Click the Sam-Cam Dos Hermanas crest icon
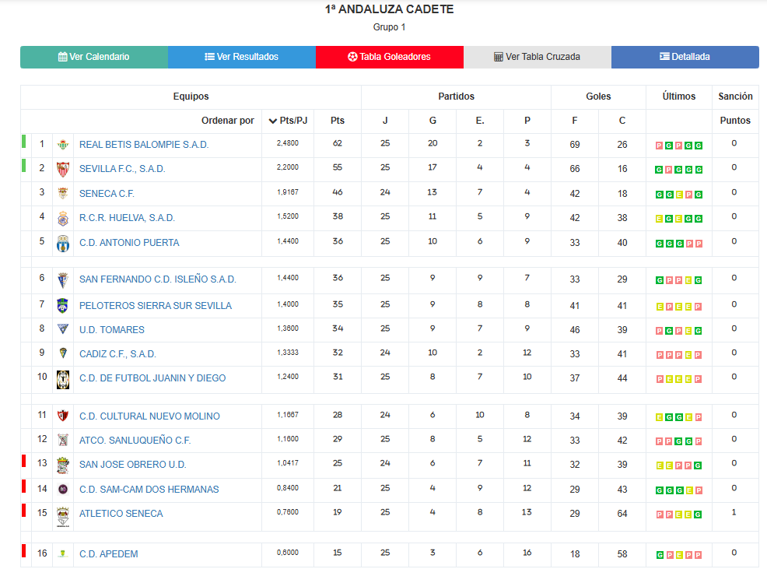Image resolution: width=767 pixels, height=569 pixels. 62,489
